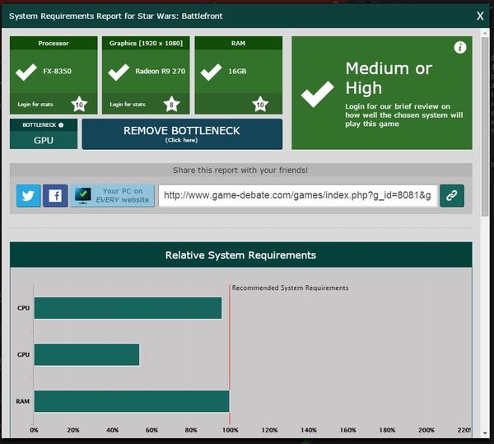Click the Graphics [1920 x 1080] header

146,43
